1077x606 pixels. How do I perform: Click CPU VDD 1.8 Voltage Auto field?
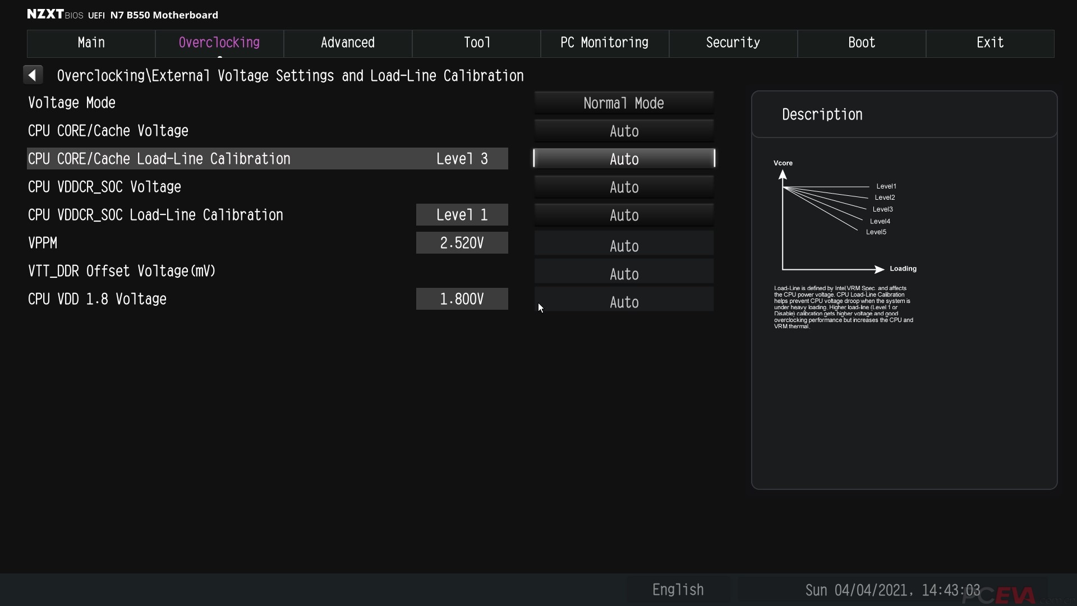pyautogui.click(x=623, y=302)
